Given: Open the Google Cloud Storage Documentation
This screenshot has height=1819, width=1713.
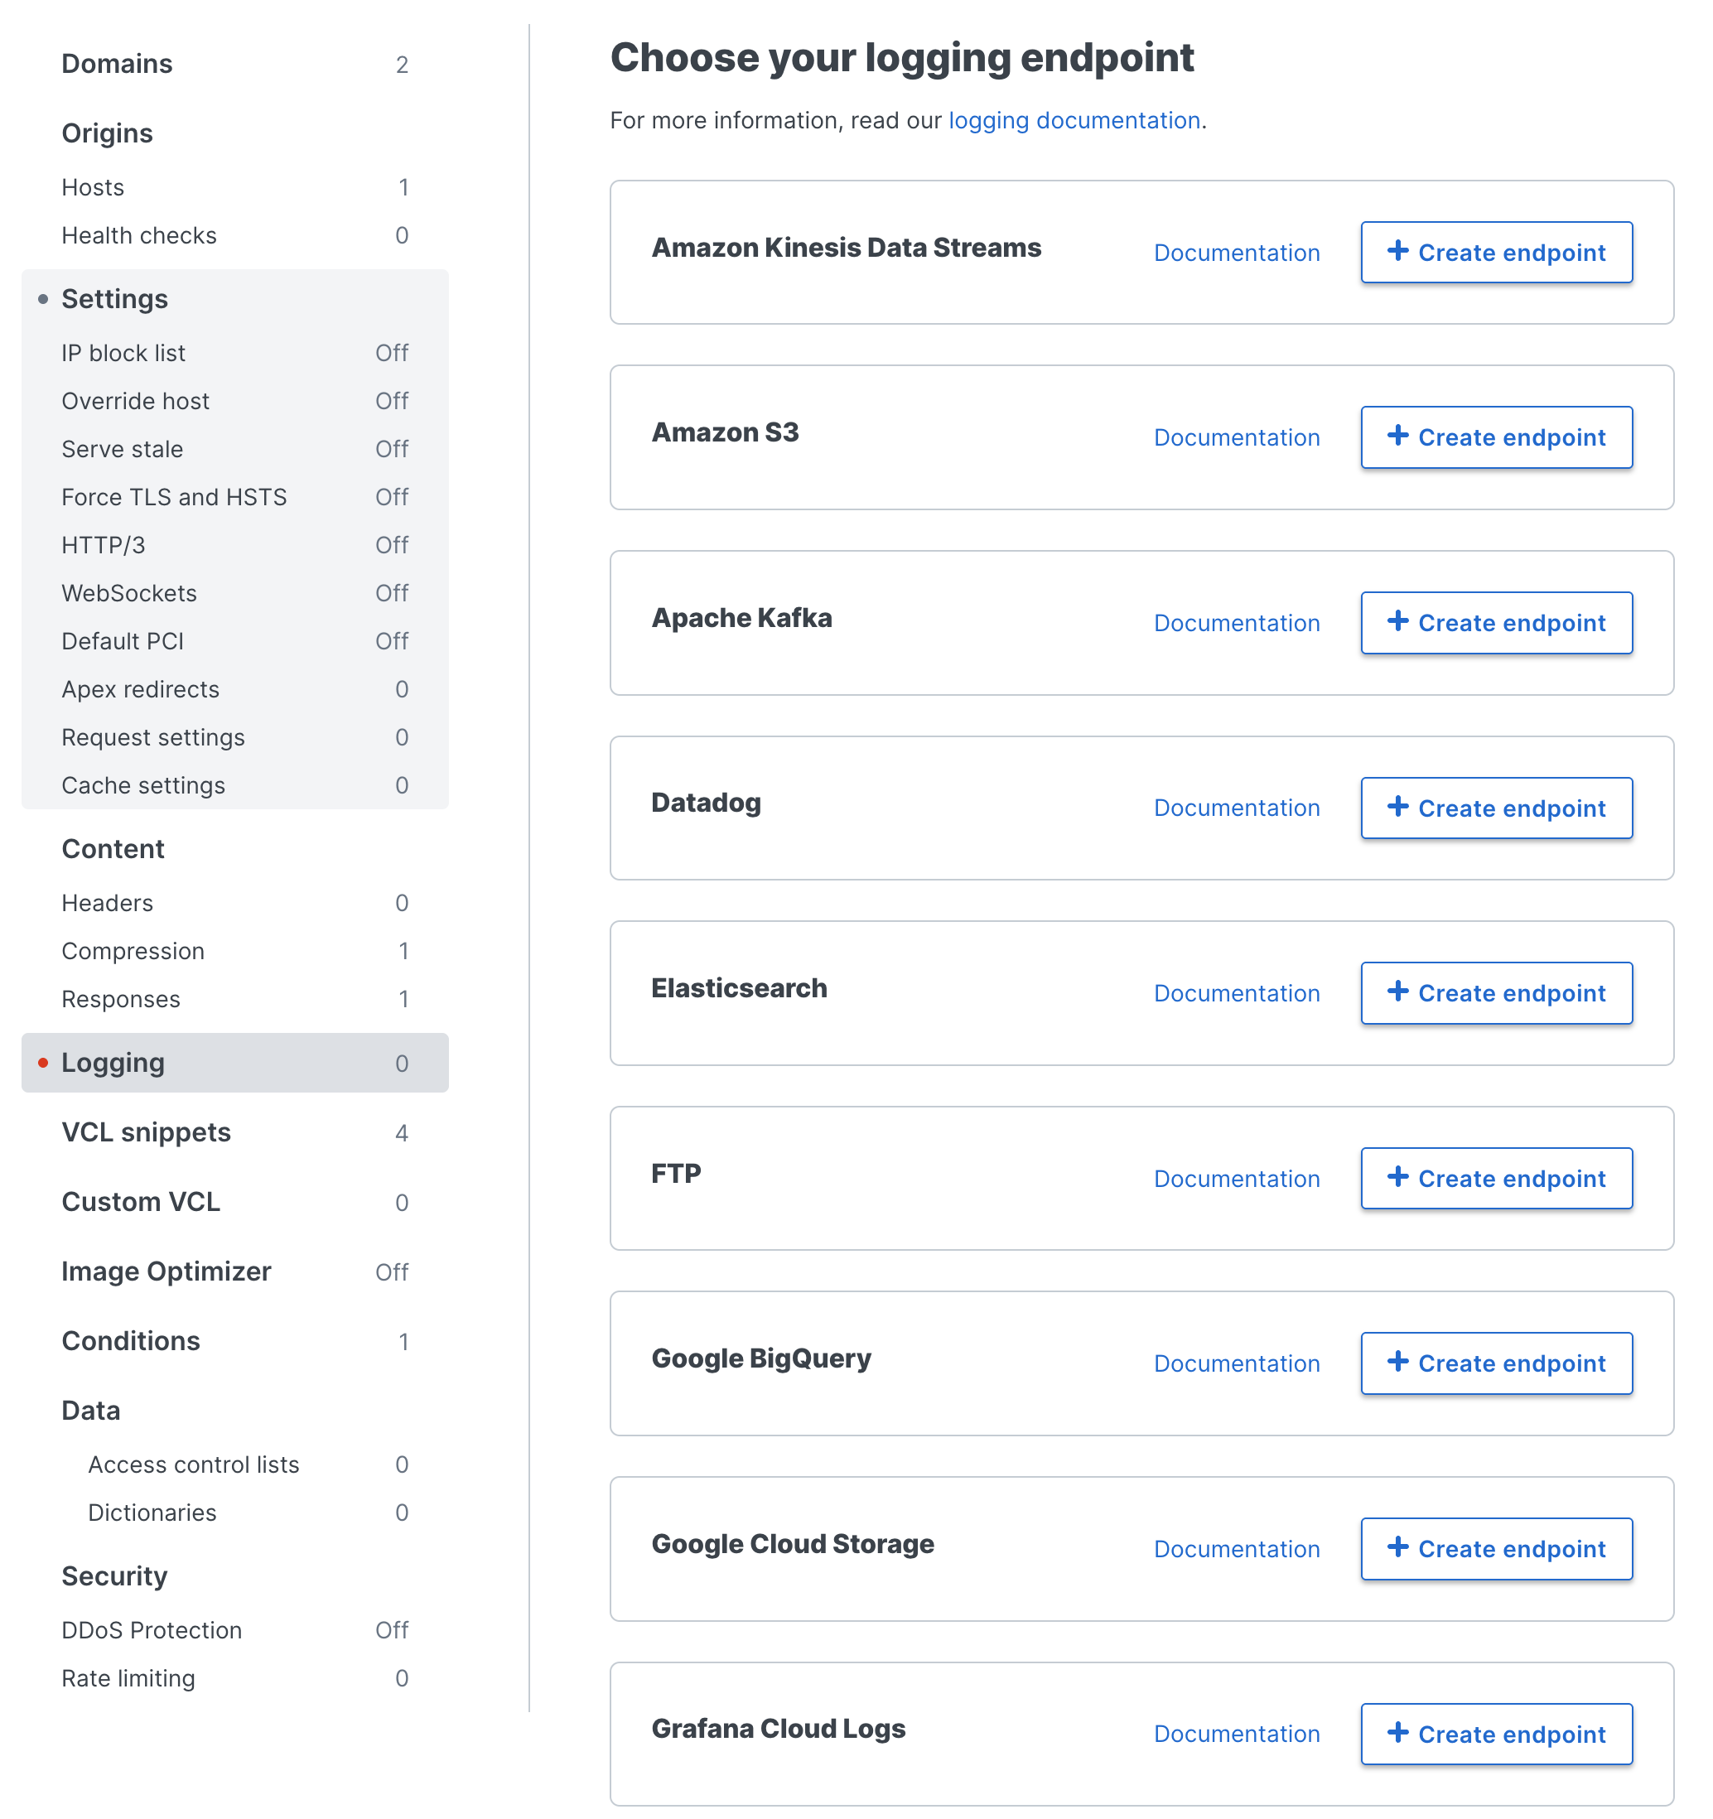Looking at the screenshot, I should tap(1236, 1548).
